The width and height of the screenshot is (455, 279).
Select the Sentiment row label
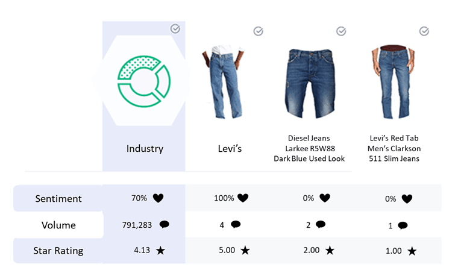(58, 198)
